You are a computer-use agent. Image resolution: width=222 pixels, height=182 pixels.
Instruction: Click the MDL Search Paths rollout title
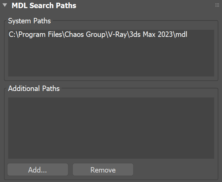click(x=44, y=5)
